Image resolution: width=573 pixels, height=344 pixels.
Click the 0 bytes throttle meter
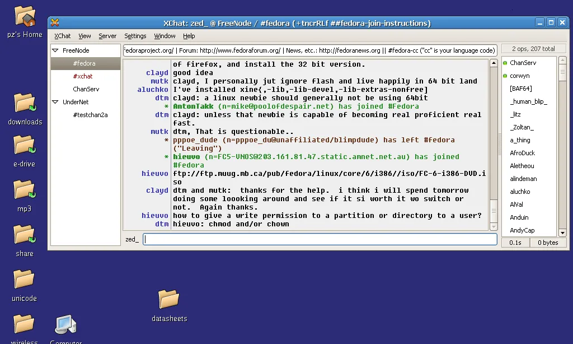pos(548,243)
